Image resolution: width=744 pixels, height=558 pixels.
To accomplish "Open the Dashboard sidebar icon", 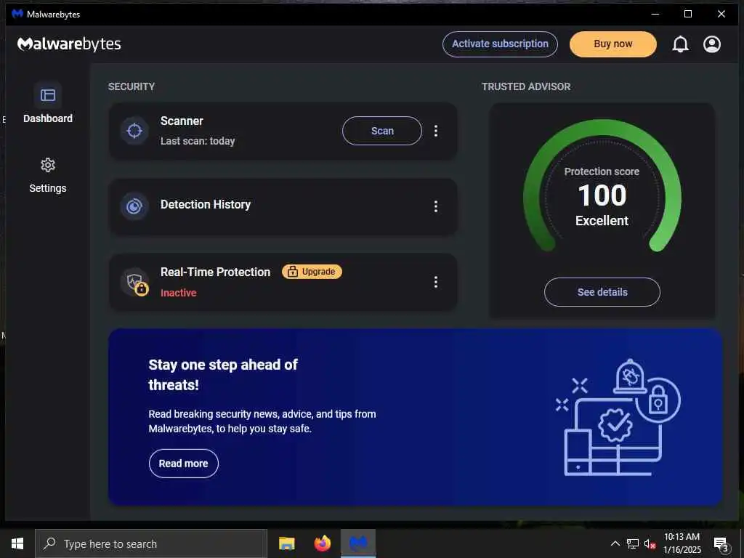I will [x=47, y=95].
